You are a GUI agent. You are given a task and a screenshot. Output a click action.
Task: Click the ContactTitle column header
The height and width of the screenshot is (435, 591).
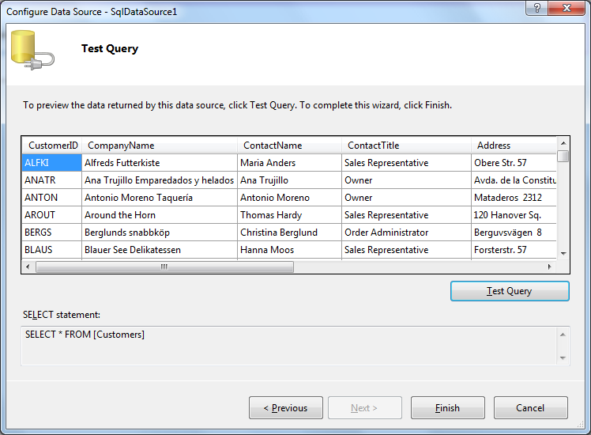407,146
